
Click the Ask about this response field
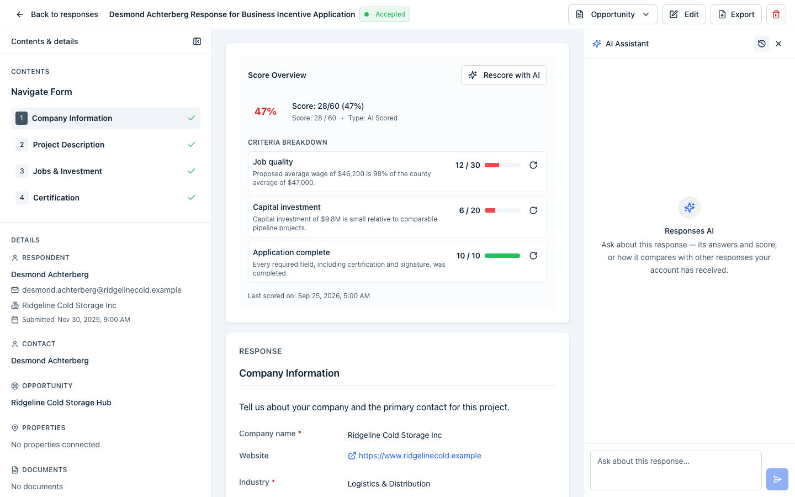676,470
